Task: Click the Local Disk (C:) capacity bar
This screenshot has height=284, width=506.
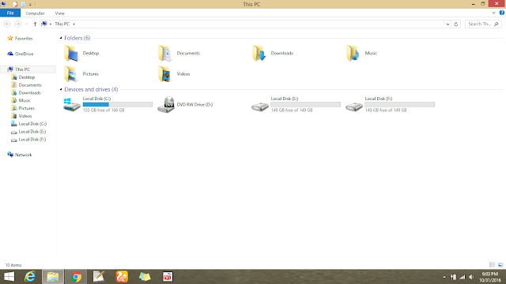Action: coord(118,104)
